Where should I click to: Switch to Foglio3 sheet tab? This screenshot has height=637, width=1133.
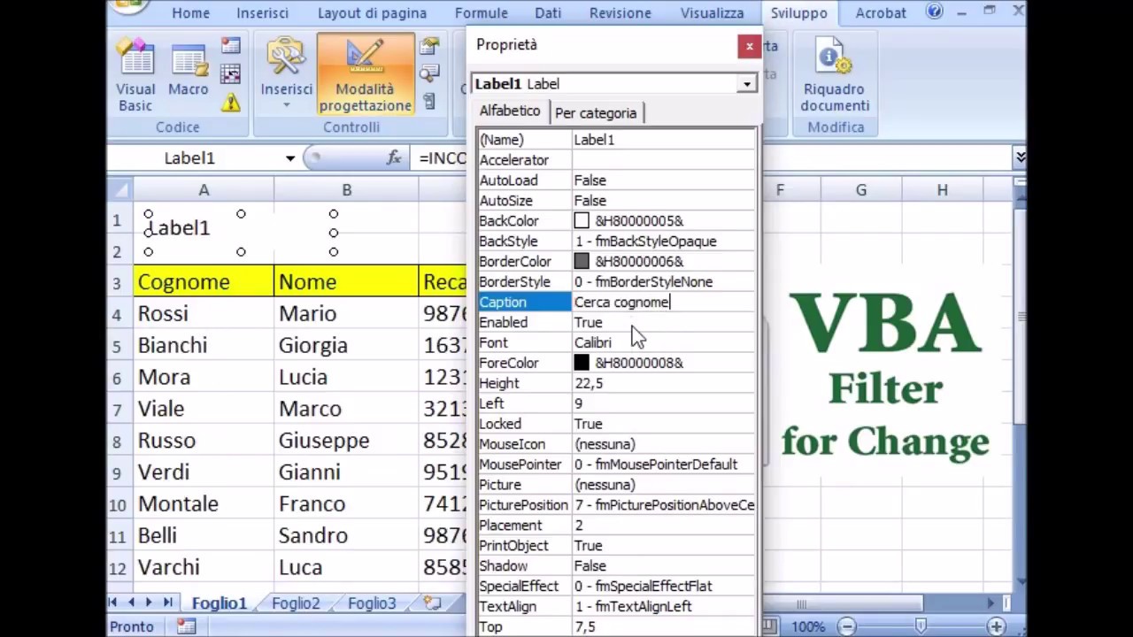[x=372, y=603]
